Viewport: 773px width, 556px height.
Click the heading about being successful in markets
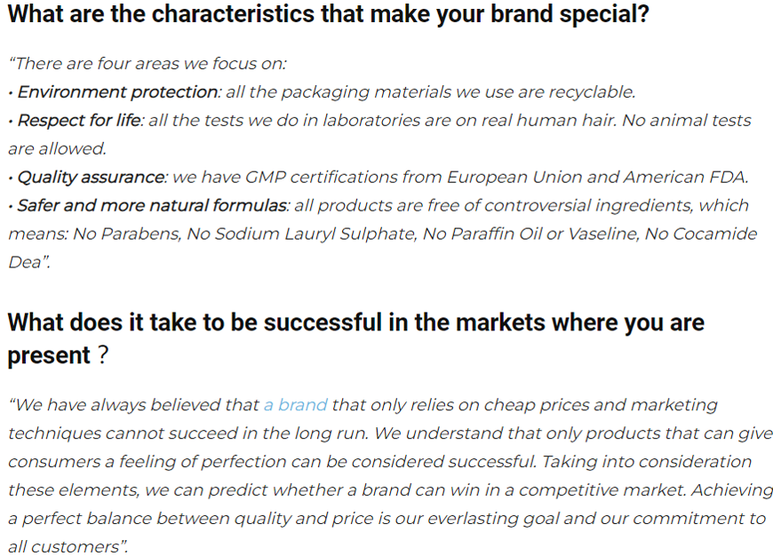click(x=356, y=338)
